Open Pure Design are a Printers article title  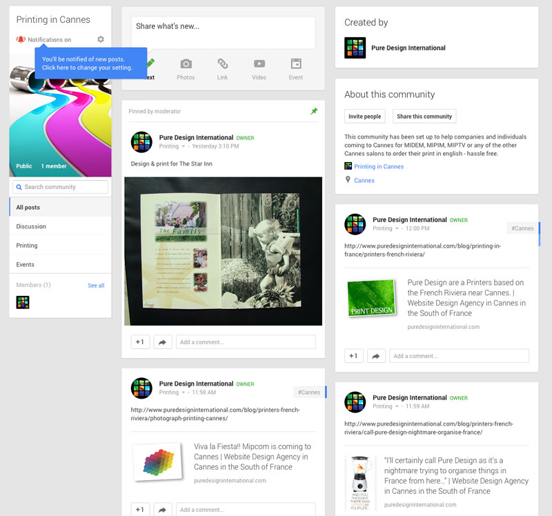(466, 298)
